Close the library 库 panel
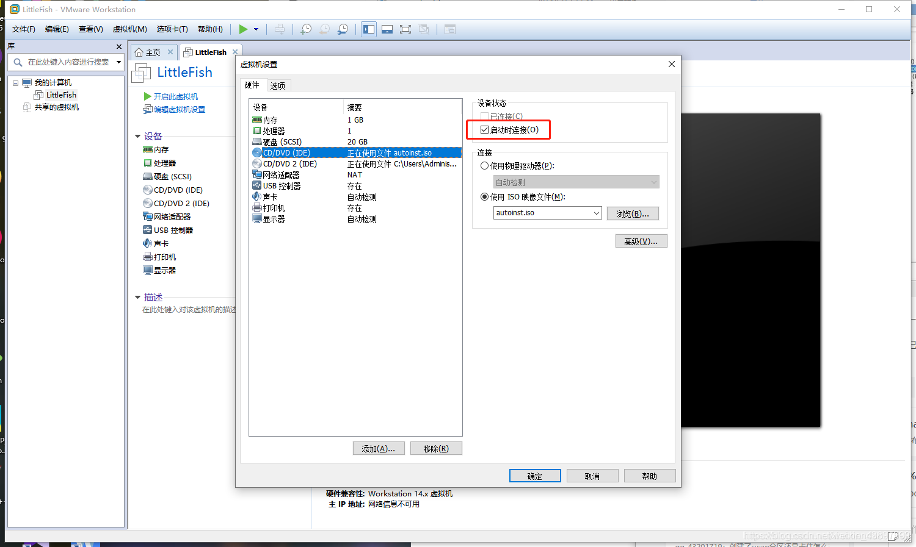Image resolution: width=916 pixels, height=547 pixels. (x=119, y=46)
